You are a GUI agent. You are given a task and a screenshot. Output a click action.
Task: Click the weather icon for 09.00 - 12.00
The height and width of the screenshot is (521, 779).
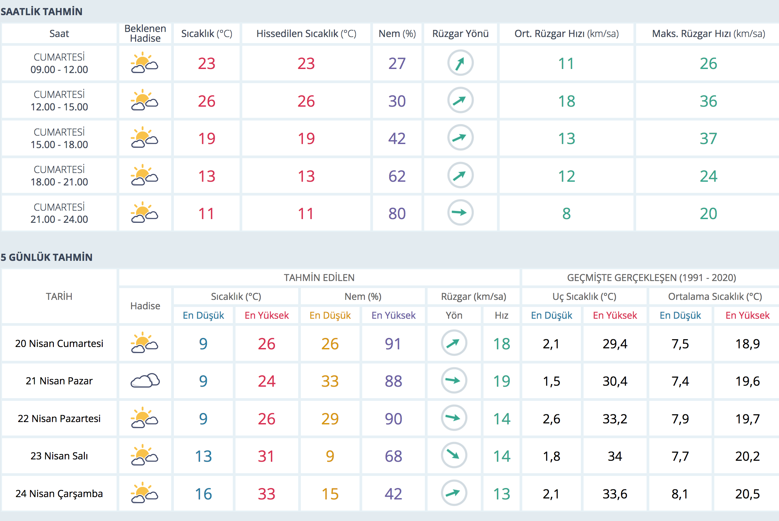[x=145, y=63]
